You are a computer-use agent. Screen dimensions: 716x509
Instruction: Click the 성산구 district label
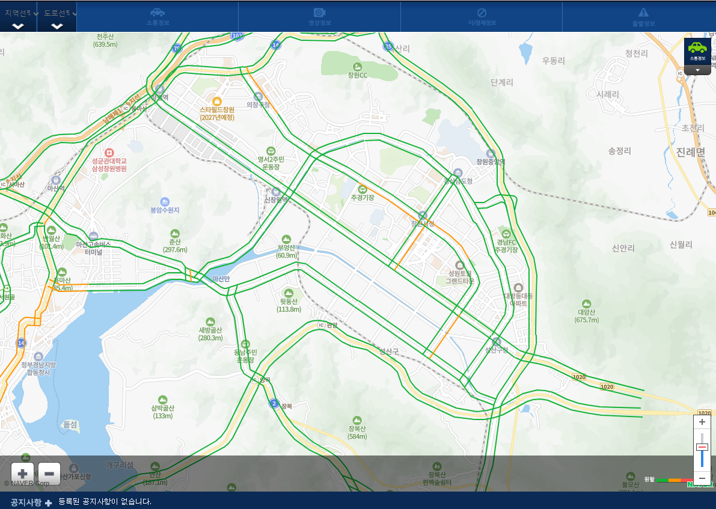coord(388,351)
